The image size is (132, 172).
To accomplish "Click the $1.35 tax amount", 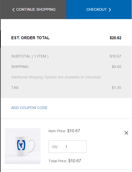I will click(117, 88).
